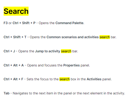Click the F3 shortcut key text

6,23
